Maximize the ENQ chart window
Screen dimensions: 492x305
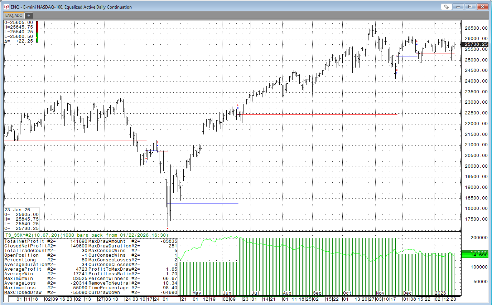click(470, 7)
